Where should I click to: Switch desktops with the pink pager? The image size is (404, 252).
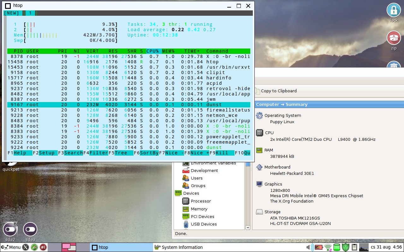coord(68,247)
